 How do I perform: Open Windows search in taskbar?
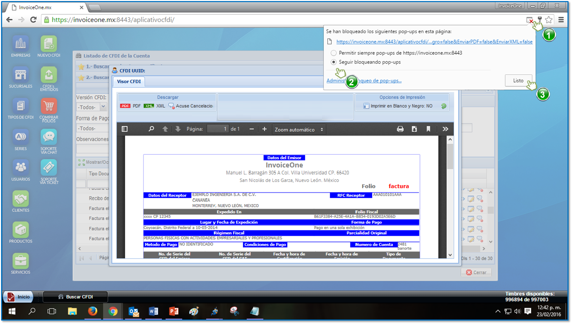point(32,312)
